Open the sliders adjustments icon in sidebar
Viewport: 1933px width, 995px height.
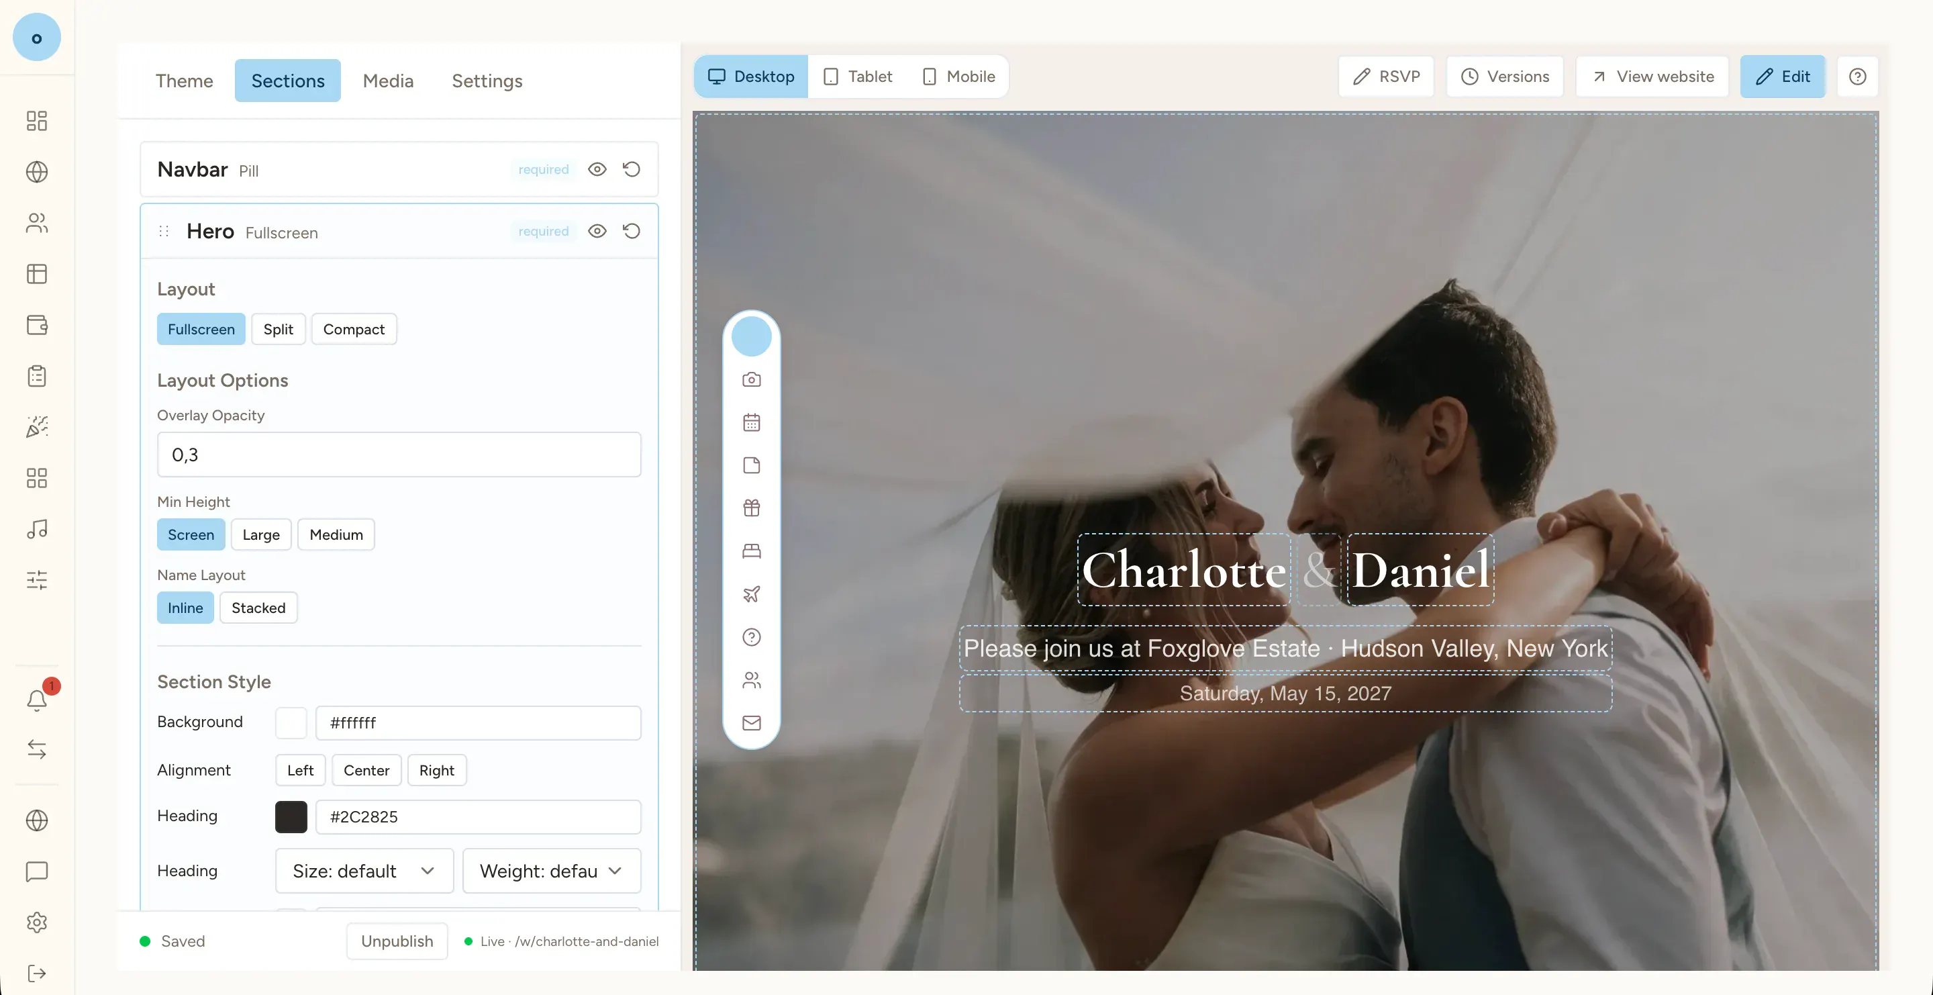click(x=37, y=580)
